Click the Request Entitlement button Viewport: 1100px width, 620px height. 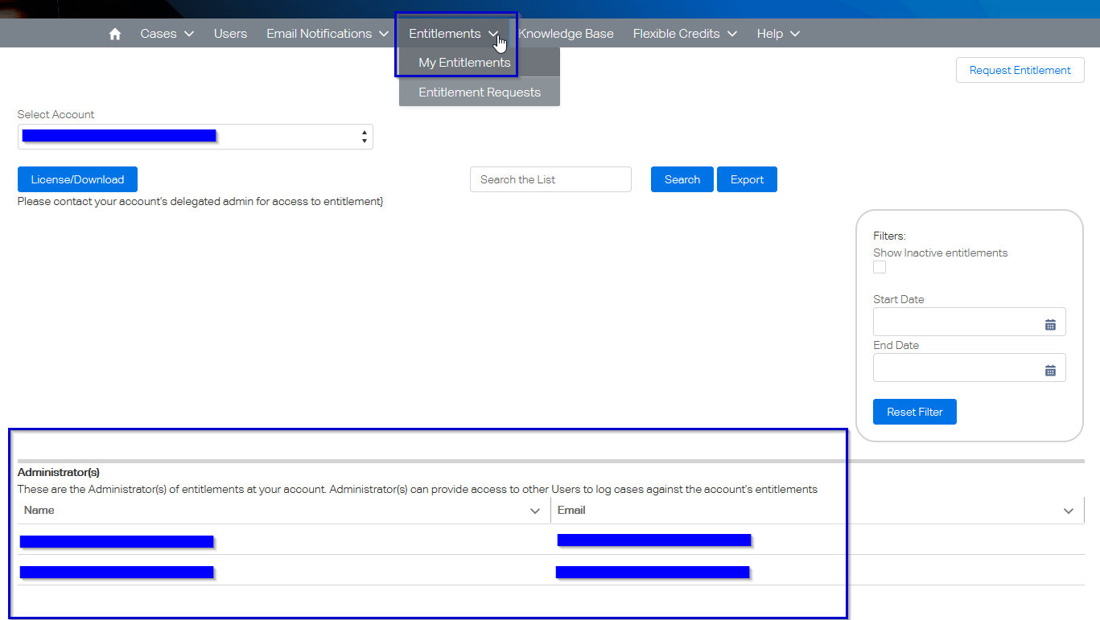pos(1020,70)
